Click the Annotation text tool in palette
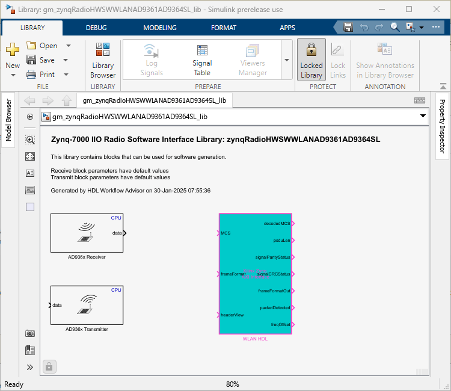 click(x=30, y=173)
